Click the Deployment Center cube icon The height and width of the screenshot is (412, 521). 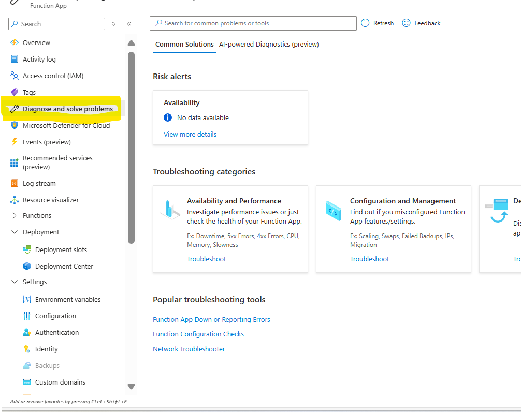27,266
